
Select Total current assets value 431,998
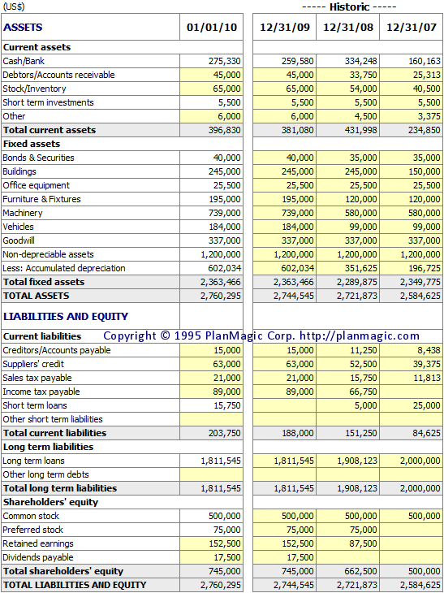point(348,130)
